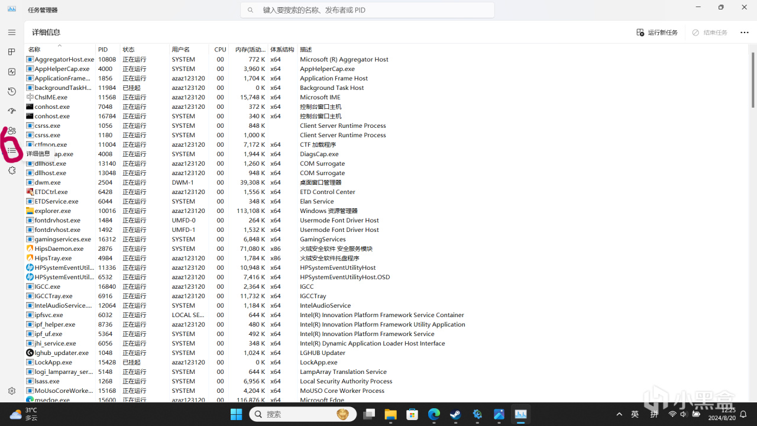This screenshot has width=757, height=426.
Task: Open the notification bell in system tray
Action: tap(744, 414)
